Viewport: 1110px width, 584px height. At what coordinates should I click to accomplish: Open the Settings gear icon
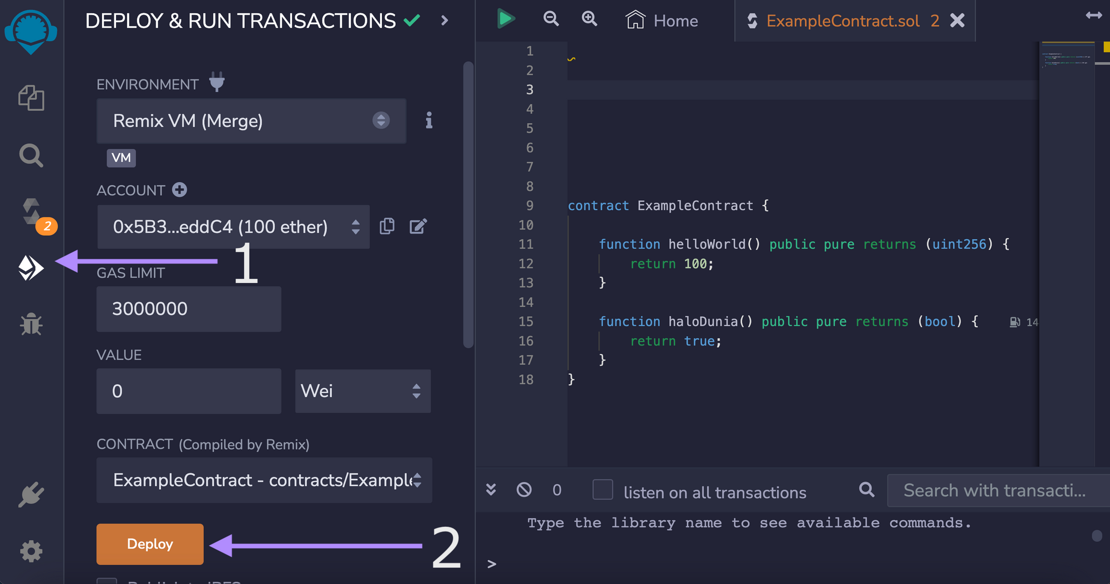point(31,551)
